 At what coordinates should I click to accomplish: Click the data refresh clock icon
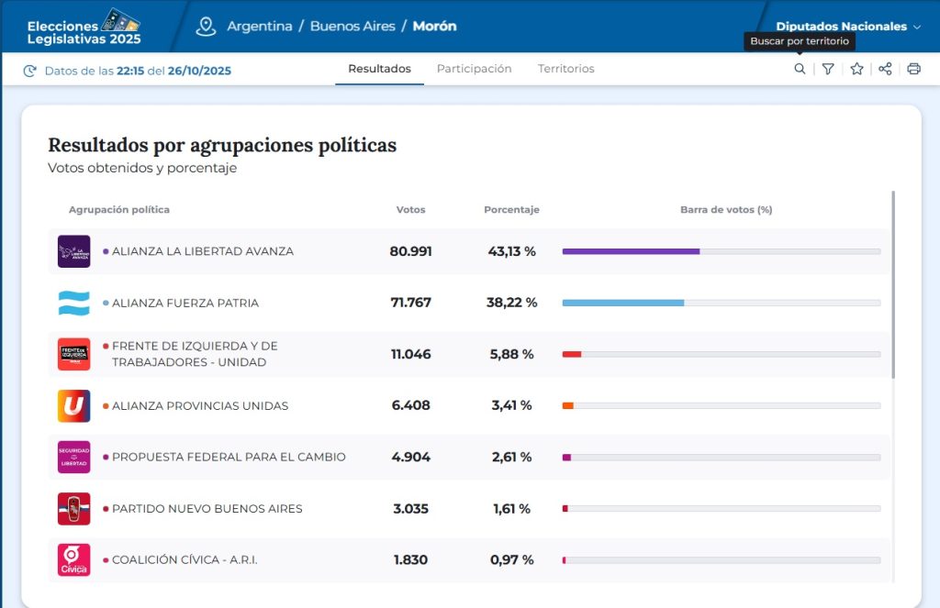[x=30, y=71]
